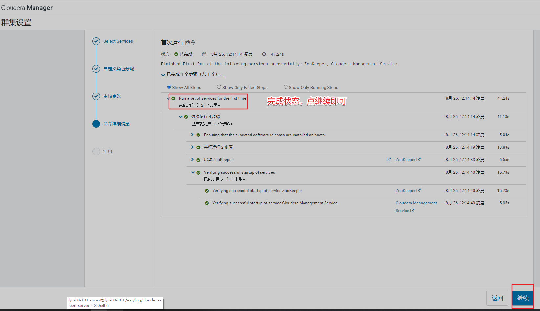540x311 pixels.
Task: Click the 首次运行 命令 heading
Action: click(178, 42)
